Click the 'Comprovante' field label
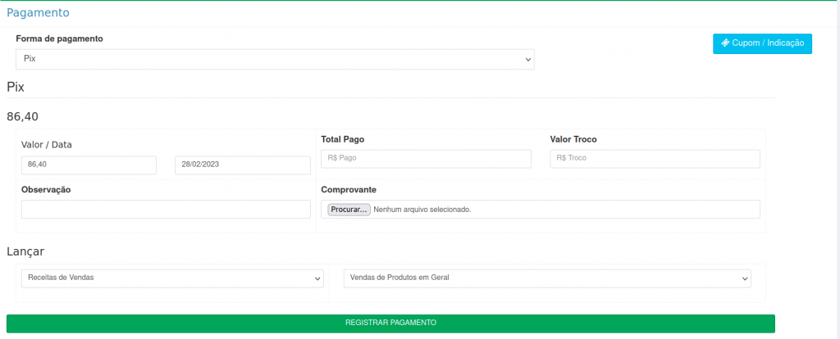Viewport: 840px width, 339px height. pyautogui.click(x=348, y=189)
